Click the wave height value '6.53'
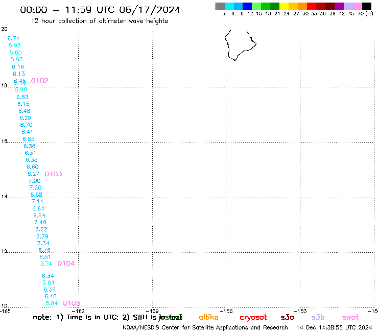 (x=22, y=97)
